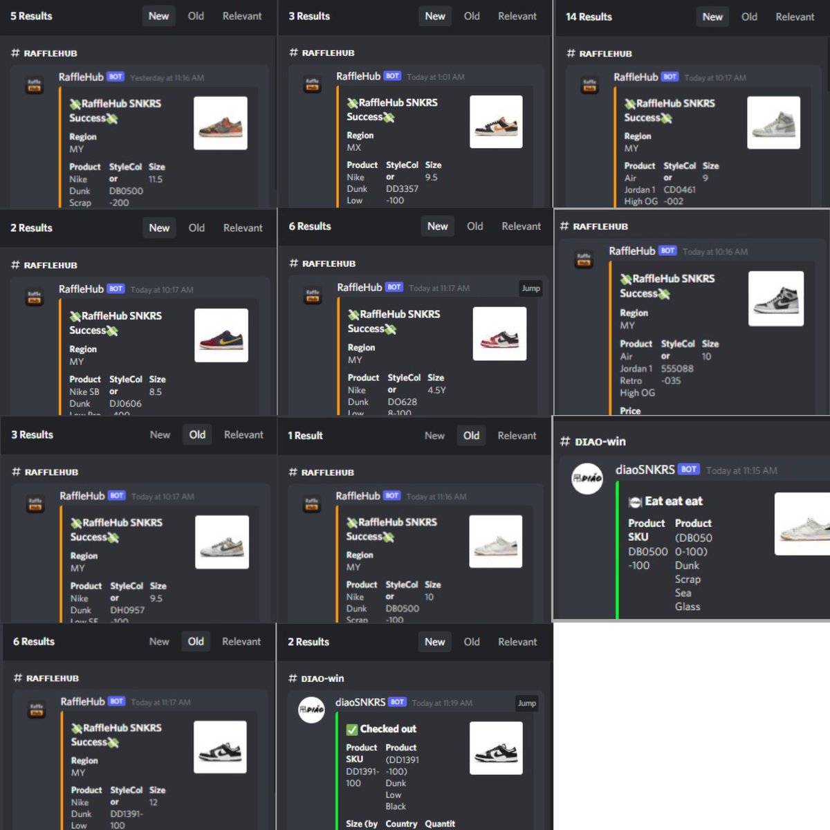The height and width of the screenshot is (830, 830).
Task: Click the "14 Results" count text
Action: pyautogui.click(x=589, y=17)
